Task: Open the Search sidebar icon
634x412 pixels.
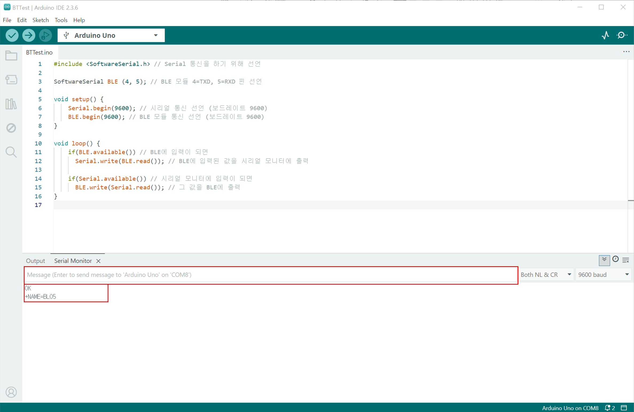Action: tap(11, 152)
